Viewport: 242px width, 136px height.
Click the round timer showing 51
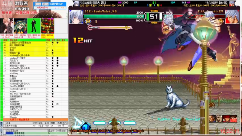[x=154, y=17]
